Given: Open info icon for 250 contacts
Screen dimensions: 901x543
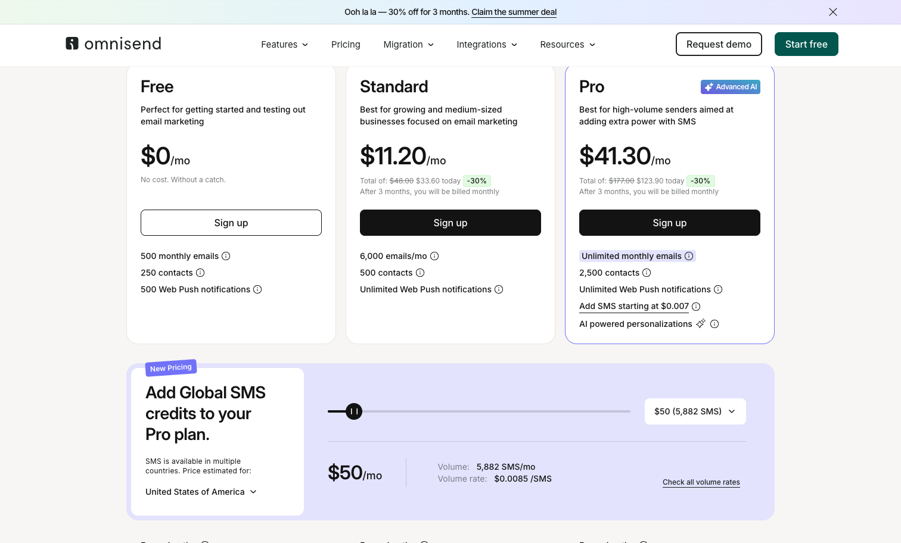Looking at the screenshot, I should 200,273.
